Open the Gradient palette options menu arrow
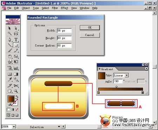158x130 pixels. pyautogui.click(x=146, y=69)
